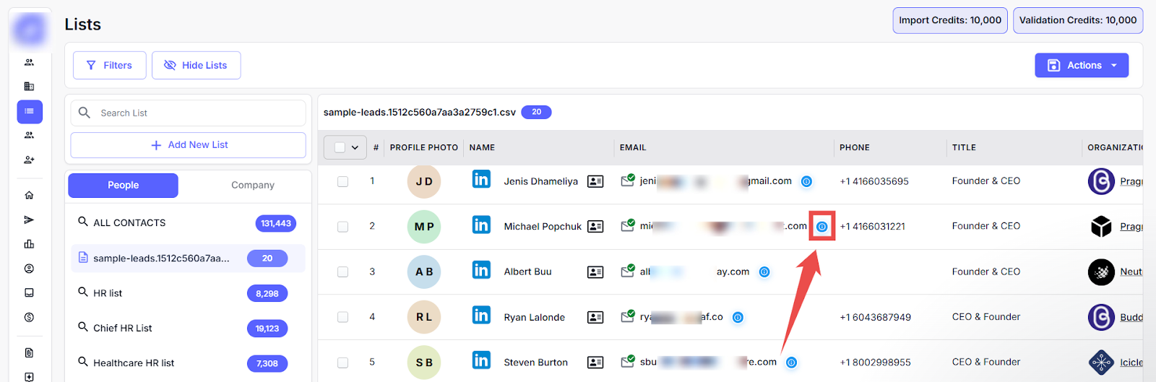Viewport: 1156px width, 382px height.
Task: Click verified email icon for Albert Buu
Action: point(628,272)
